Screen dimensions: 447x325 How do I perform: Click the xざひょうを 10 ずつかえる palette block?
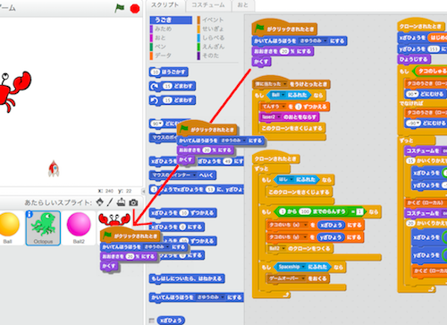point(183,213)
